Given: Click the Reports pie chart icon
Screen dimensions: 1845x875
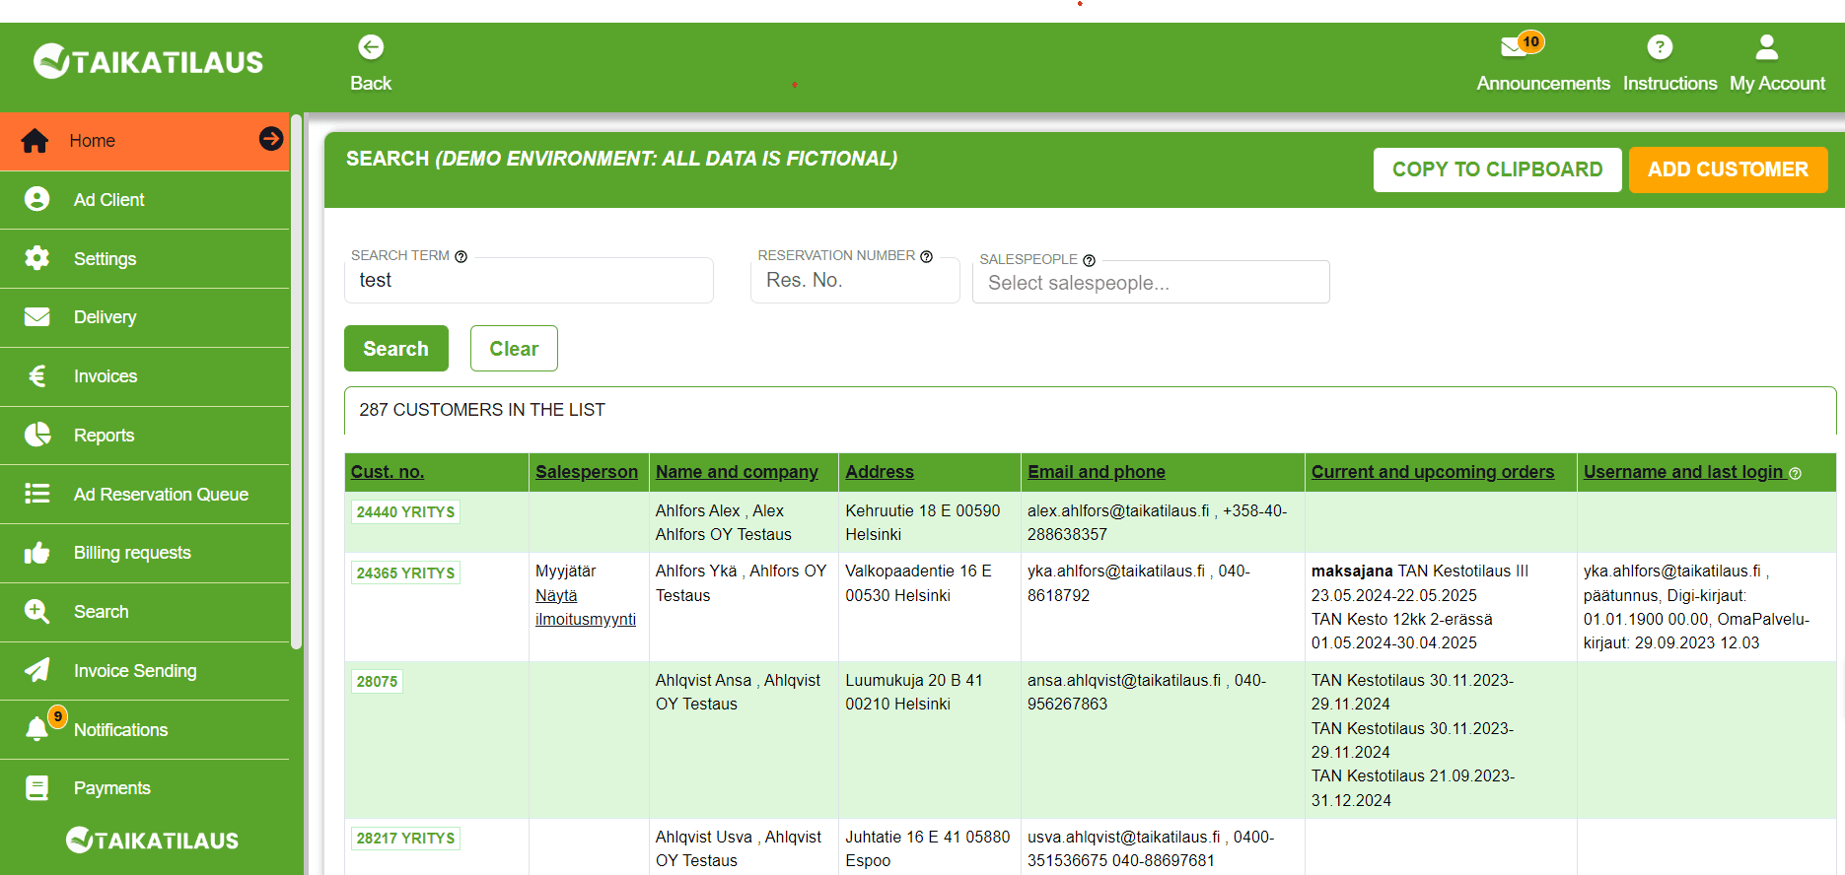Looking at the screenshot, I should tap(37, 435).
